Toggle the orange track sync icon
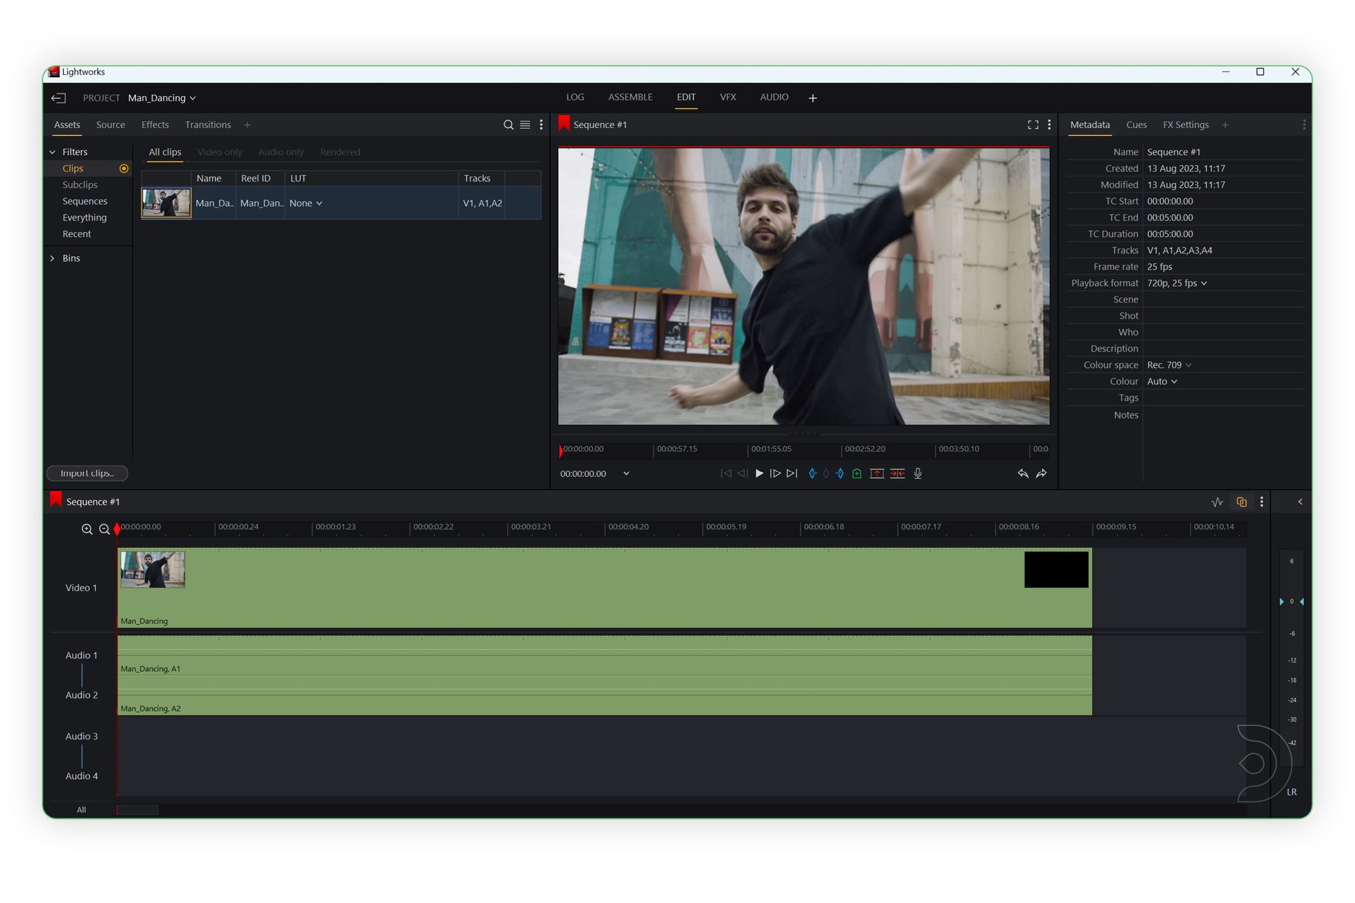 pos(1241,502)
